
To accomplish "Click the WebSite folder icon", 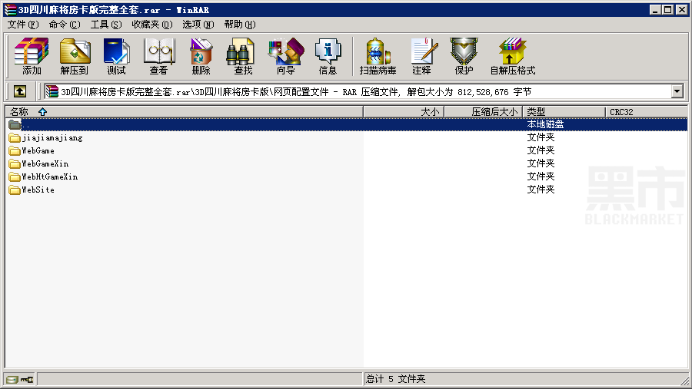I will coord(15,190).
